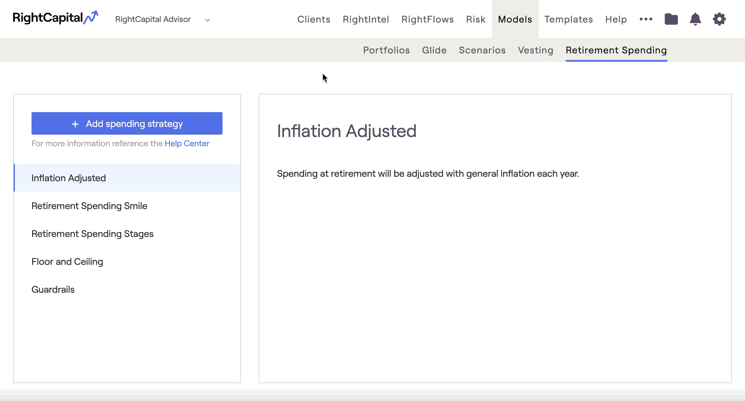Open notifications bell icon
The image size is (745, 401).
[x=695, y=19]
